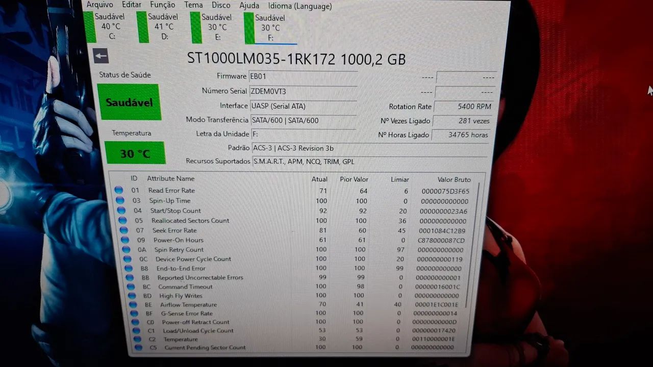Click the status icon for G-Sense Error Rate
653x367 pixels.
pos(134,313)
